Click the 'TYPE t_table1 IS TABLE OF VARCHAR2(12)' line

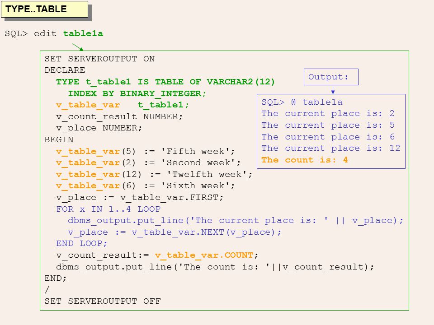click(x=165, y=82)
